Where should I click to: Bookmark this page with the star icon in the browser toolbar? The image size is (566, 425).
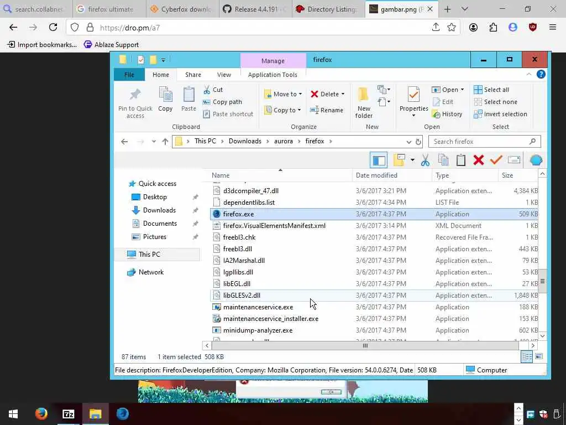tap(451, 28)
